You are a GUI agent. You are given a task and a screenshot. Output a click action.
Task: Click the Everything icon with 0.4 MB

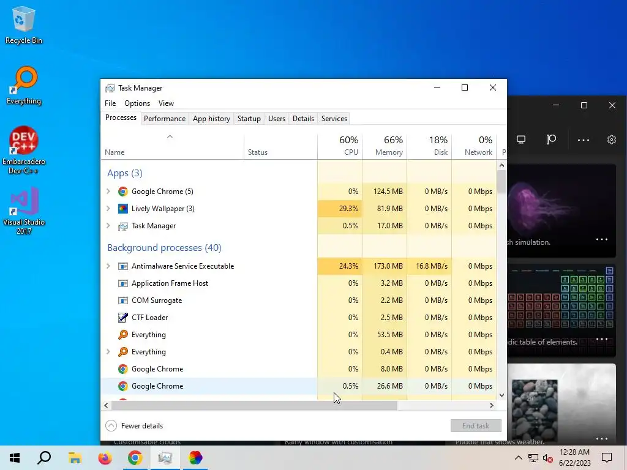[122, 352]
